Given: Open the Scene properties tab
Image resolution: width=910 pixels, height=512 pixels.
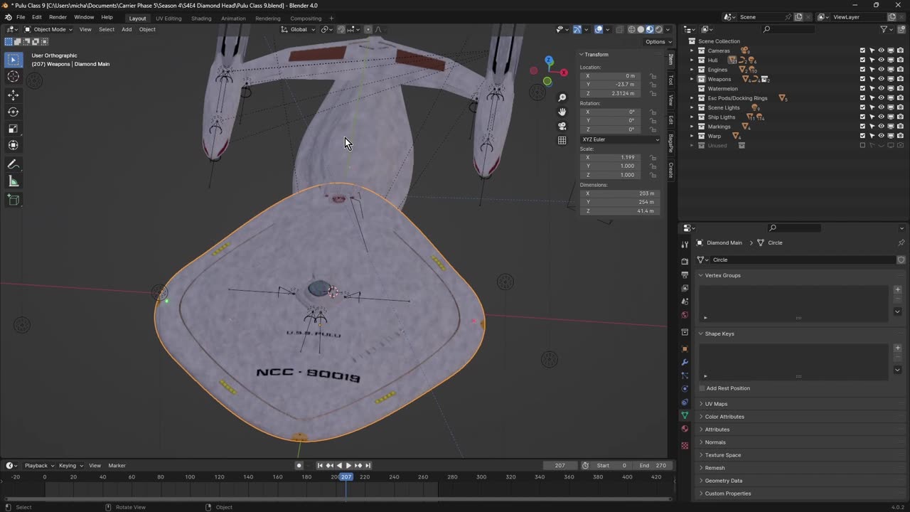Looking at the screenshot, I should [685, 302].
